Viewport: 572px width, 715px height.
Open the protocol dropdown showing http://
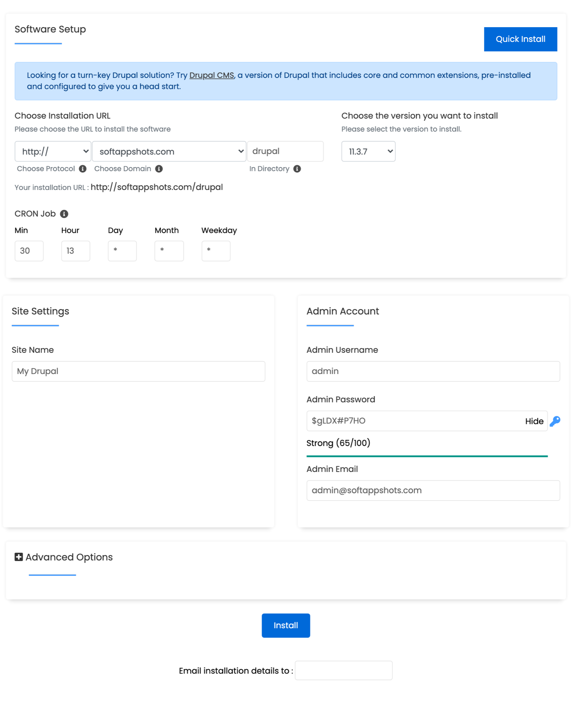pos(53,151)
